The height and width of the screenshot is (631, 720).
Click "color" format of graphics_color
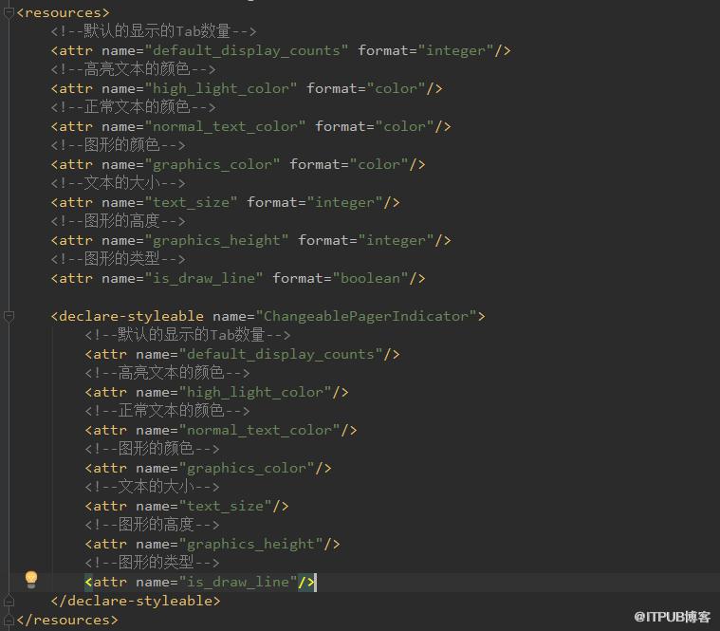coord(378,164)
